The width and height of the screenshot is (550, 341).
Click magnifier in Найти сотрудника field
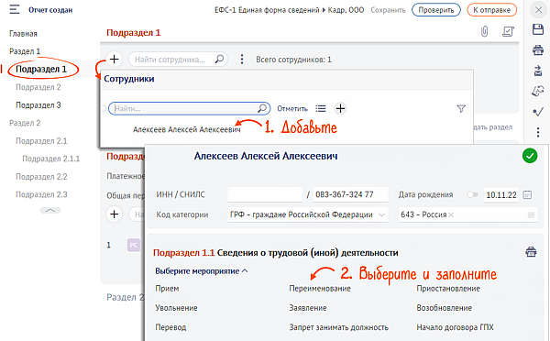pyautogui.click(x=219, y=59)
